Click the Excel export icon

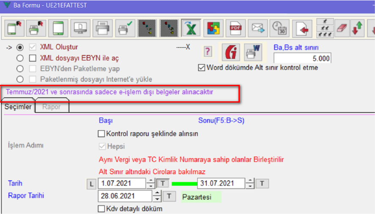coord(190,28)
